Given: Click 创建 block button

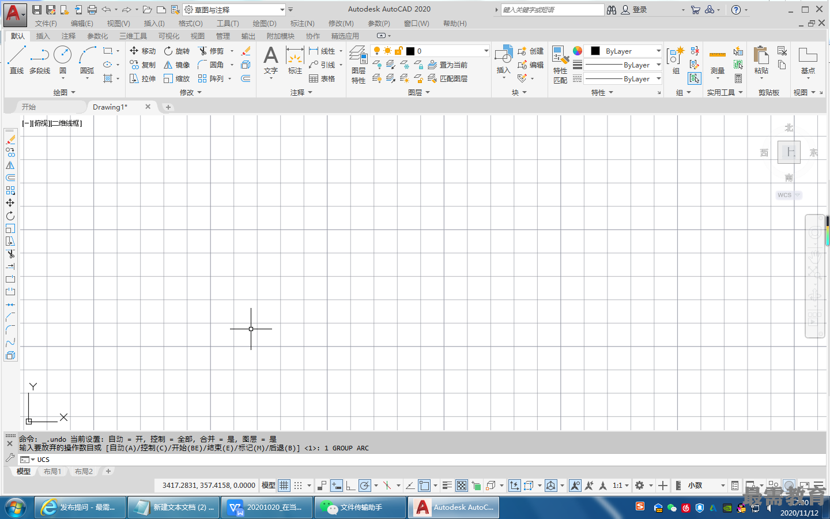Looking at the screenshot, I should point(531,51).
